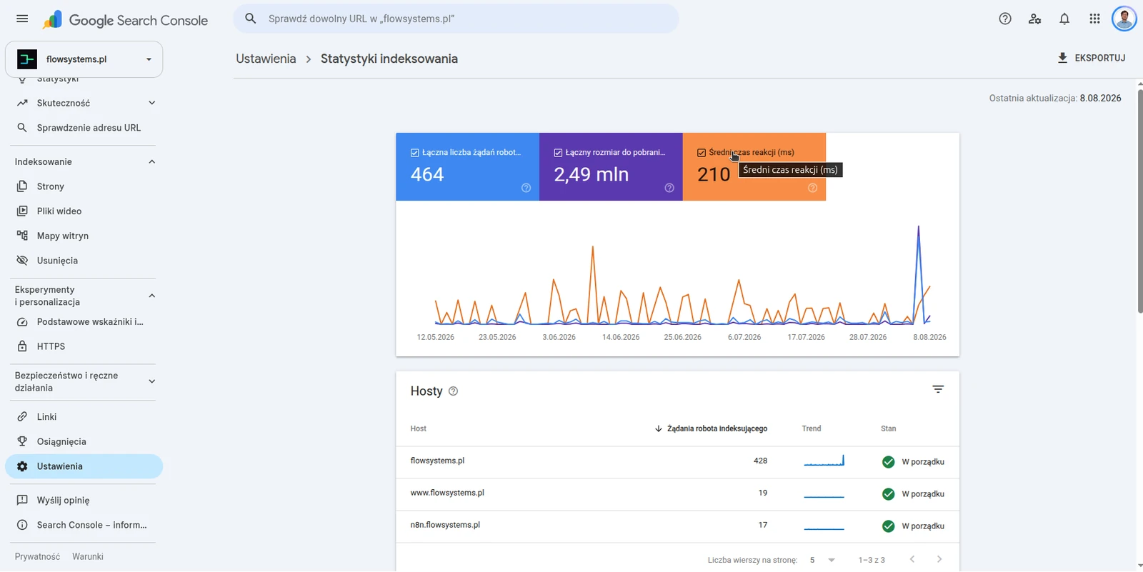Click the flowsystems.pl property logo
This screenshot has width=1143, height=572.
27,59
